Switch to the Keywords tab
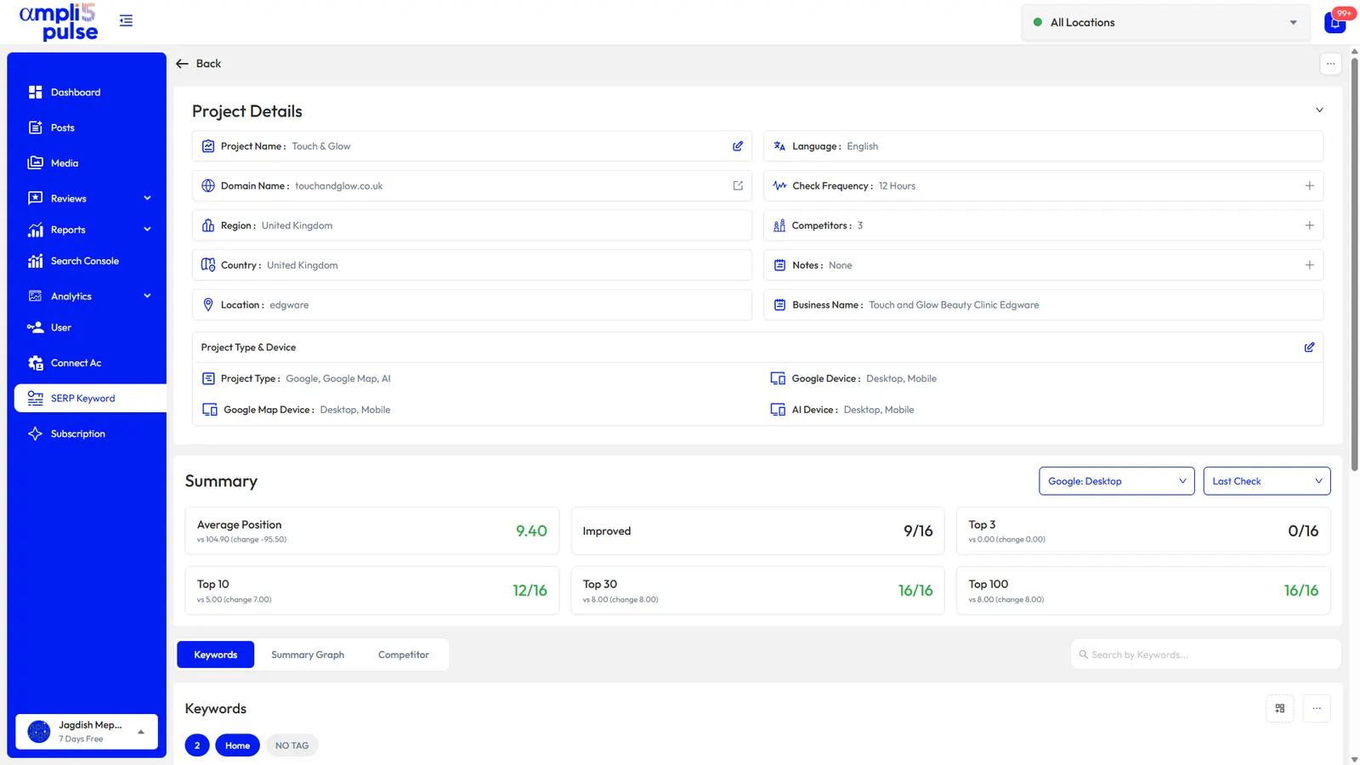1360x765 pixels. pos(216,654)
